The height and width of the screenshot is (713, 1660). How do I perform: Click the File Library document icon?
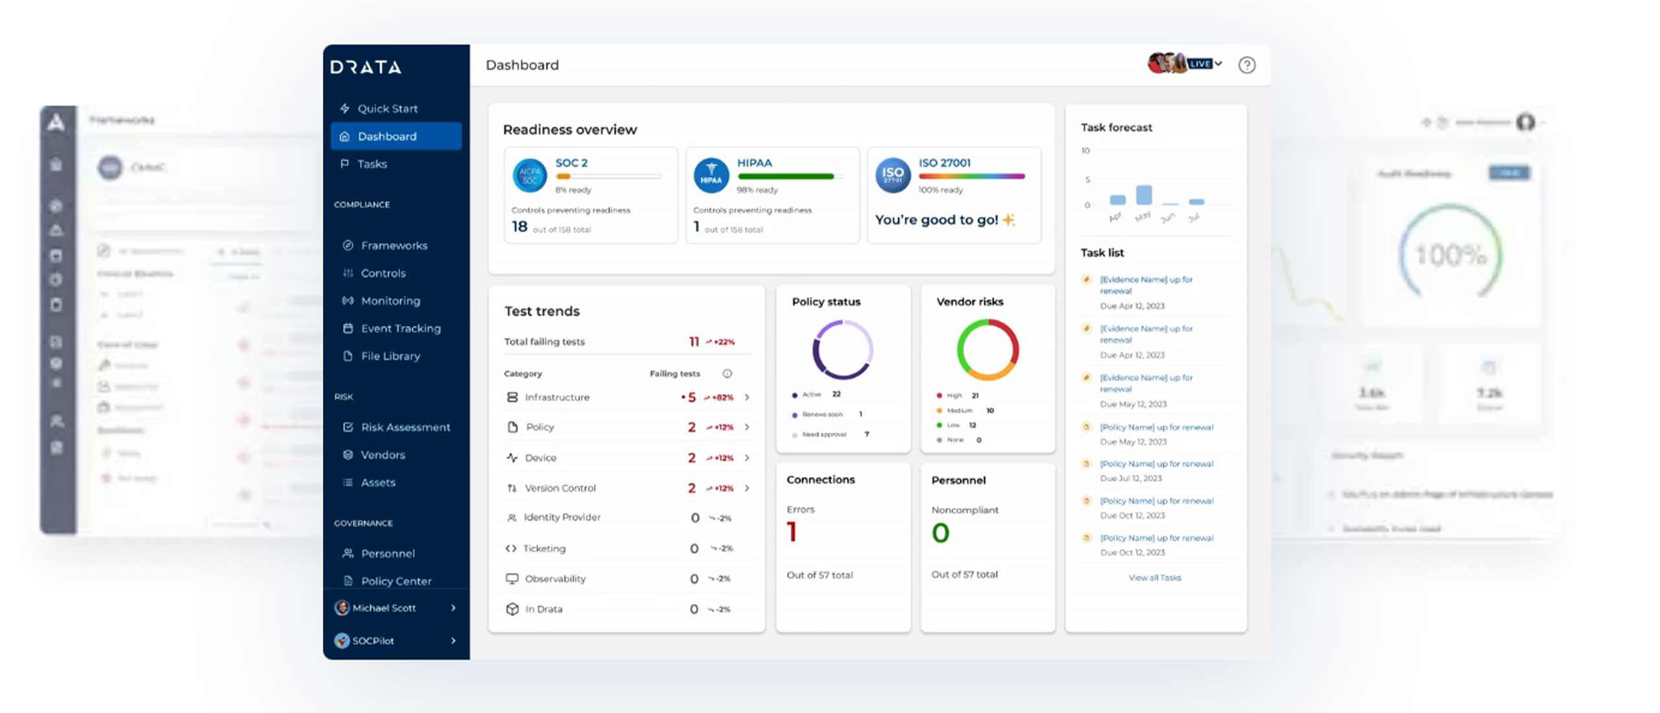(348, 356)
